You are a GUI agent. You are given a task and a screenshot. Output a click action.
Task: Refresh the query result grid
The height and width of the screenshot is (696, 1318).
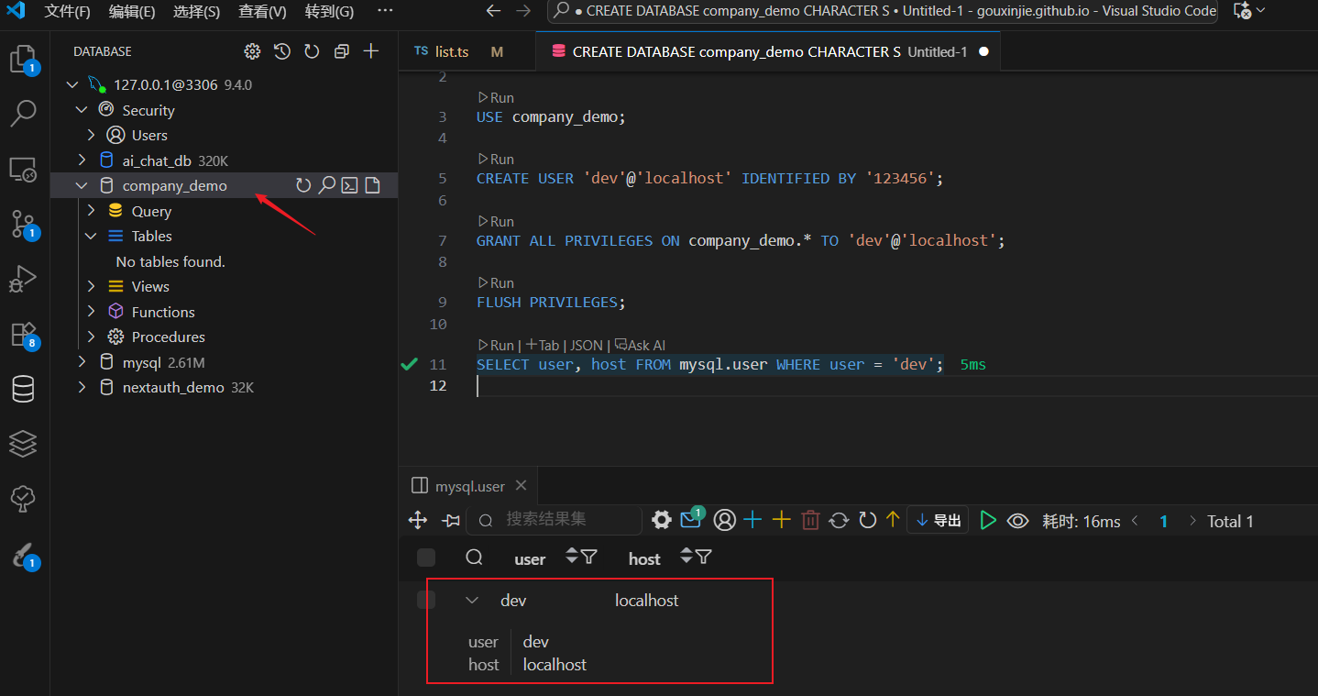(867, 520)
